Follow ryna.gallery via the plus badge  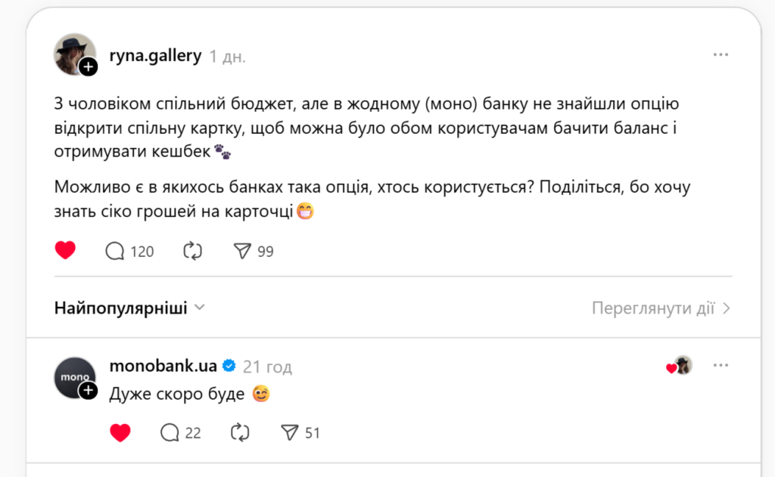89,67
